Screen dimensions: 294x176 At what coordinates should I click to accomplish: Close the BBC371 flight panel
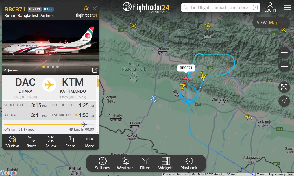pos(95,8)
